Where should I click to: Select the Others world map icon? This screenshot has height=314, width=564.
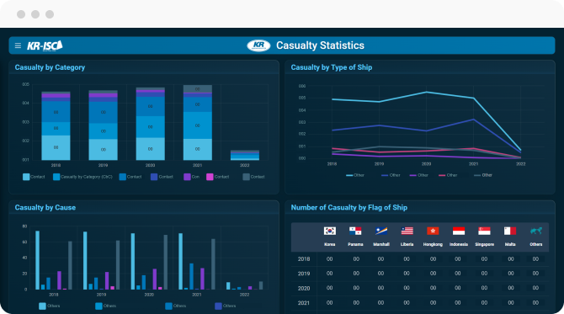pos(536,231)
